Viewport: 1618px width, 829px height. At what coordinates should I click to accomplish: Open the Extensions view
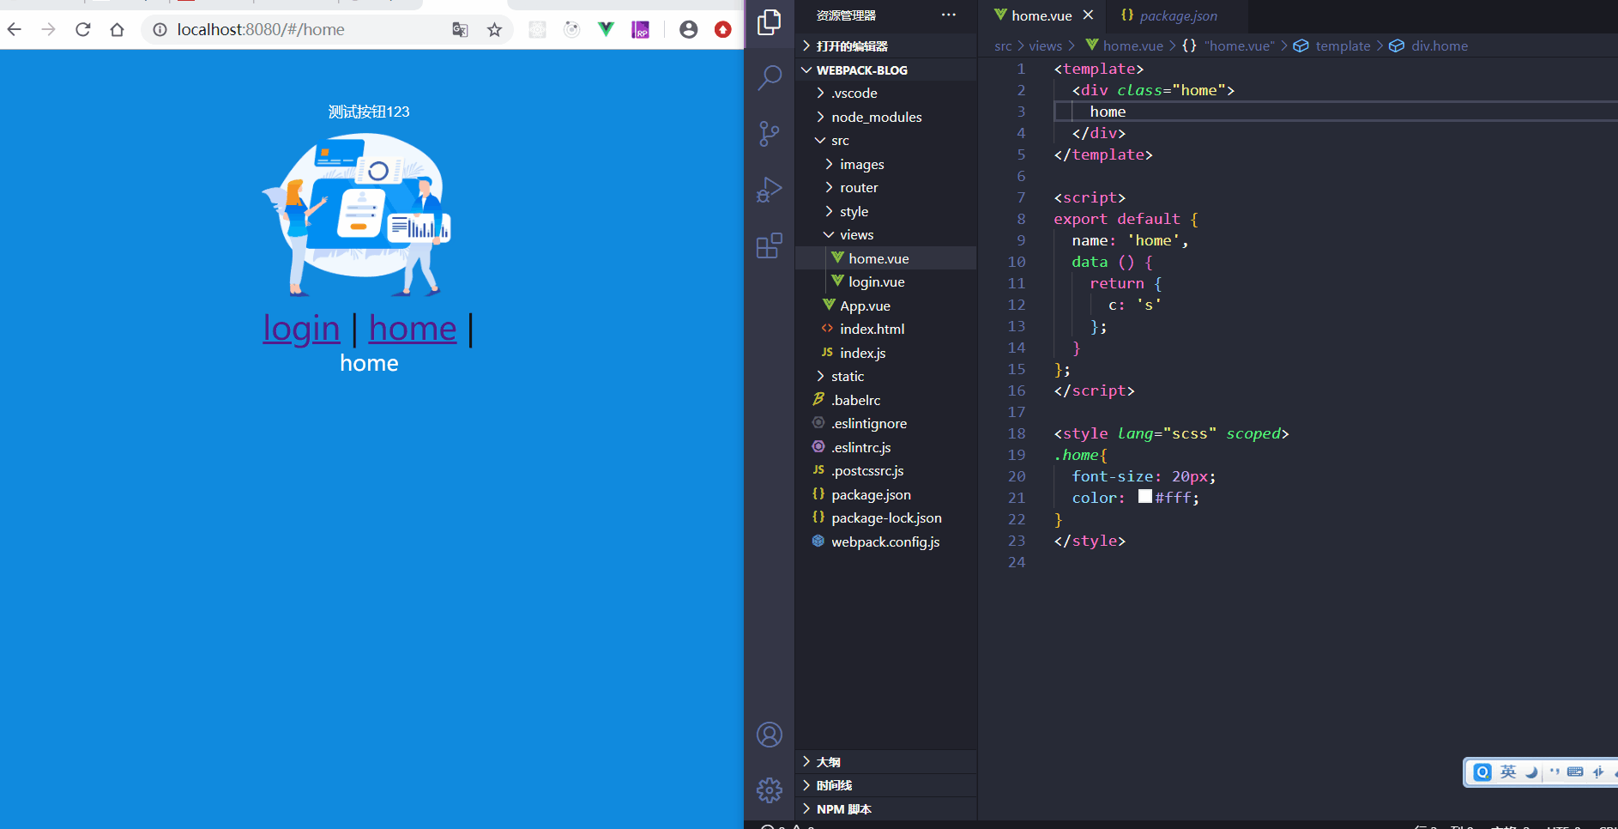(x=770, y=245)
